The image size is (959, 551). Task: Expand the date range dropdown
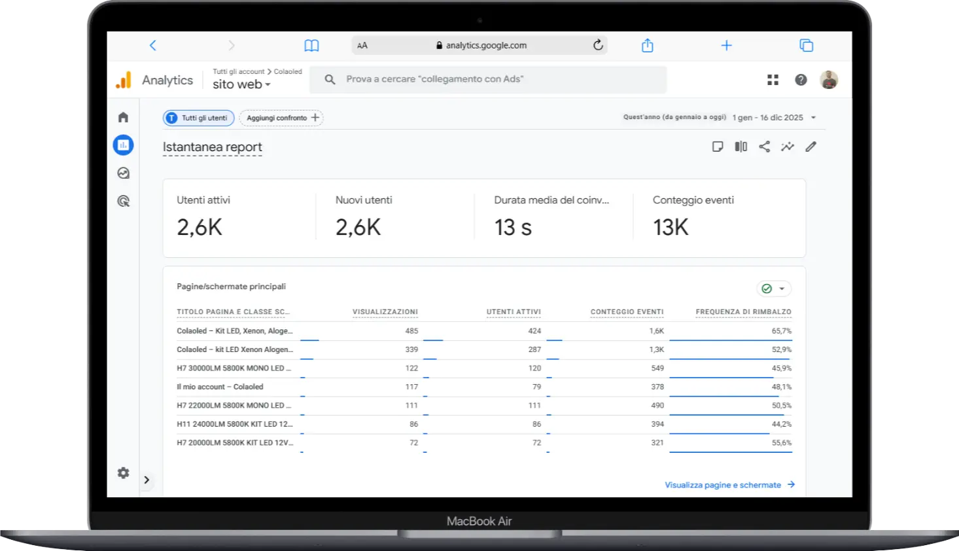pyautogui.click(x=813, y=118)
